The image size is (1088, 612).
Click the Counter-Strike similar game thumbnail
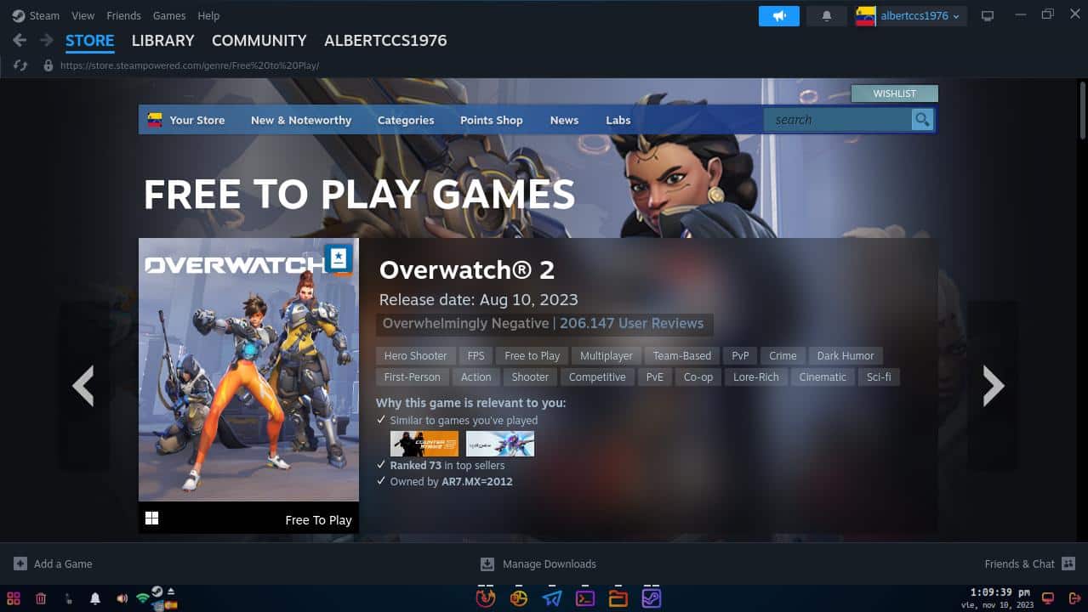(424, 444)
